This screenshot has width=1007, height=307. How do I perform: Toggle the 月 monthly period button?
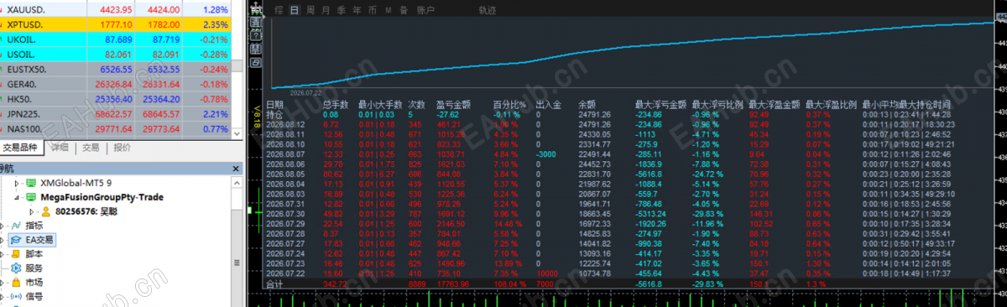pyautogui.click(x=326, y=11)
